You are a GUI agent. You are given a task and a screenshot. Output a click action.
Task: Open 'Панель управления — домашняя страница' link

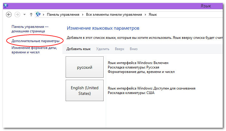pyautogui.click(x=30, y=28)
